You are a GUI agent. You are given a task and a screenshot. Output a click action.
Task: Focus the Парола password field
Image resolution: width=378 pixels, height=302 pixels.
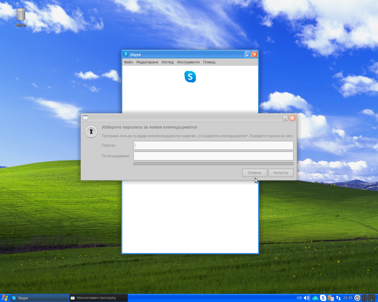coord(213,145)
